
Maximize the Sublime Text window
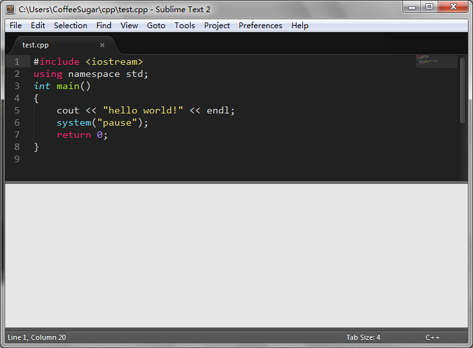(429, 7)
